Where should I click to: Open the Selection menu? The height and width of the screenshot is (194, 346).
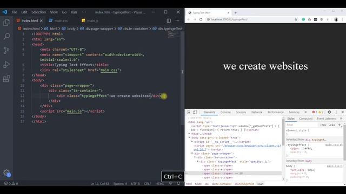coord(38,12)
